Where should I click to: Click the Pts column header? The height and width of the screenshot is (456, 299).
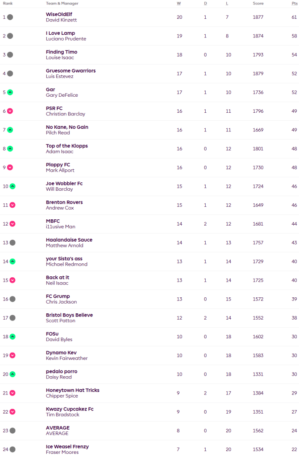(294, 3)
